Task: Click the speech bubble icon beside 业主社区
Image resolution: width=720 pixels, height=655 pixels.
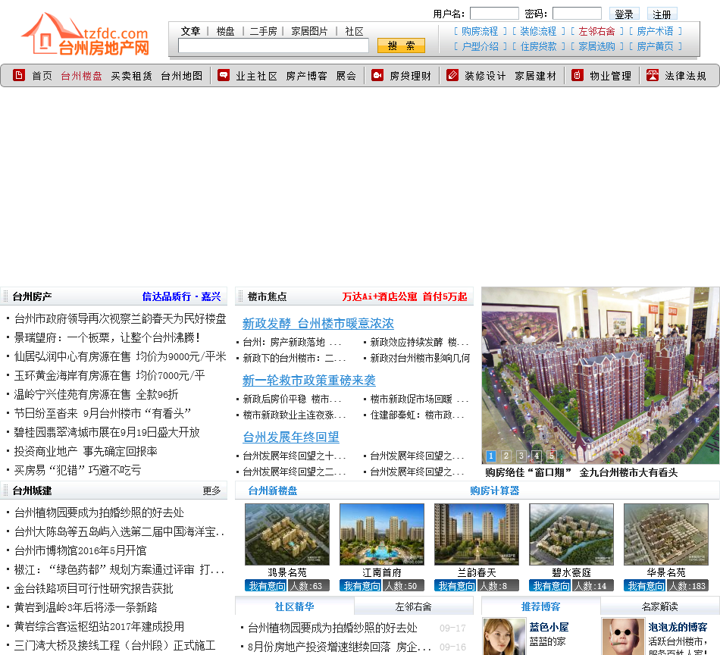Action: pos(223,75)
